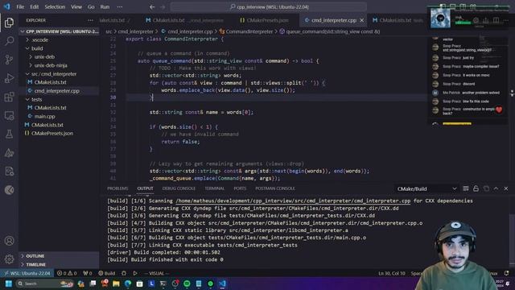Select cmd_interpreter.cpp in the Explorer tree

click(59, 91)
